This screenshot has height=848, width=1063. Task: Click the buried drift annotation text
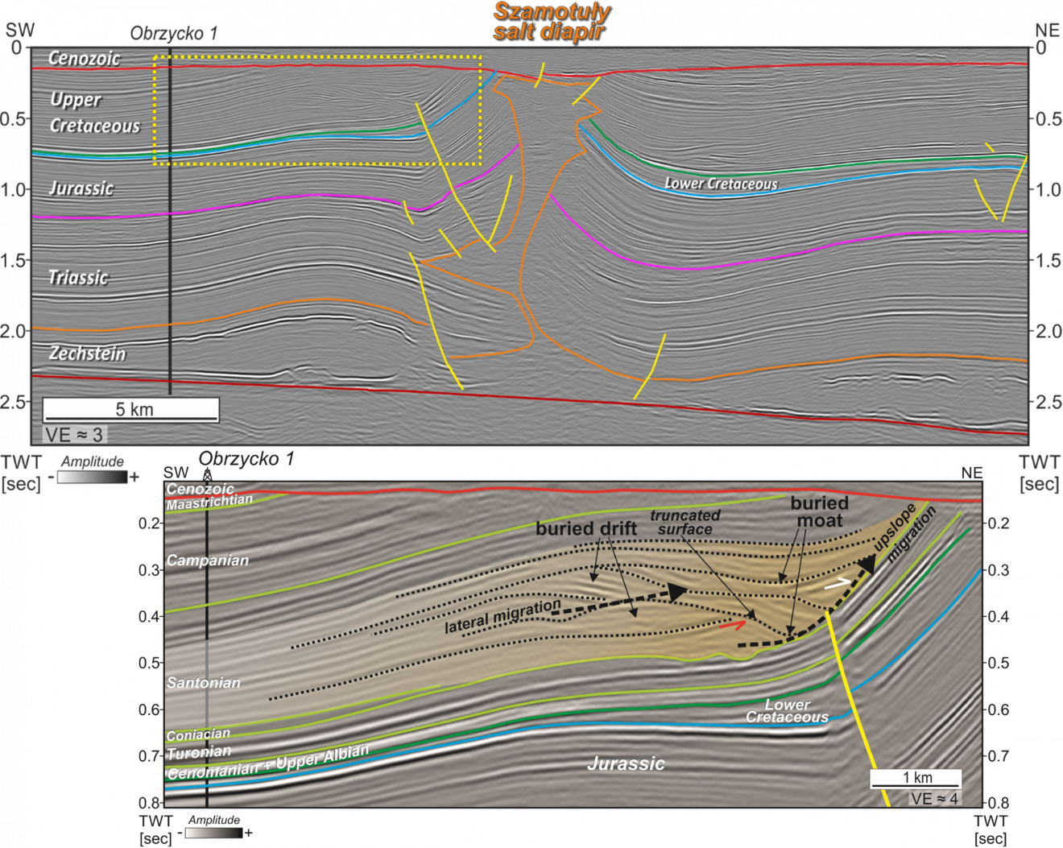coord(585,529)
